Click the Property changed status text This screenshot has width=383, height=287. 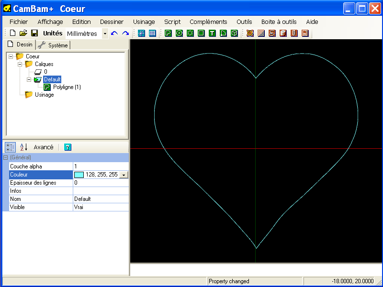pyautogui.click(x=229, y=281)
